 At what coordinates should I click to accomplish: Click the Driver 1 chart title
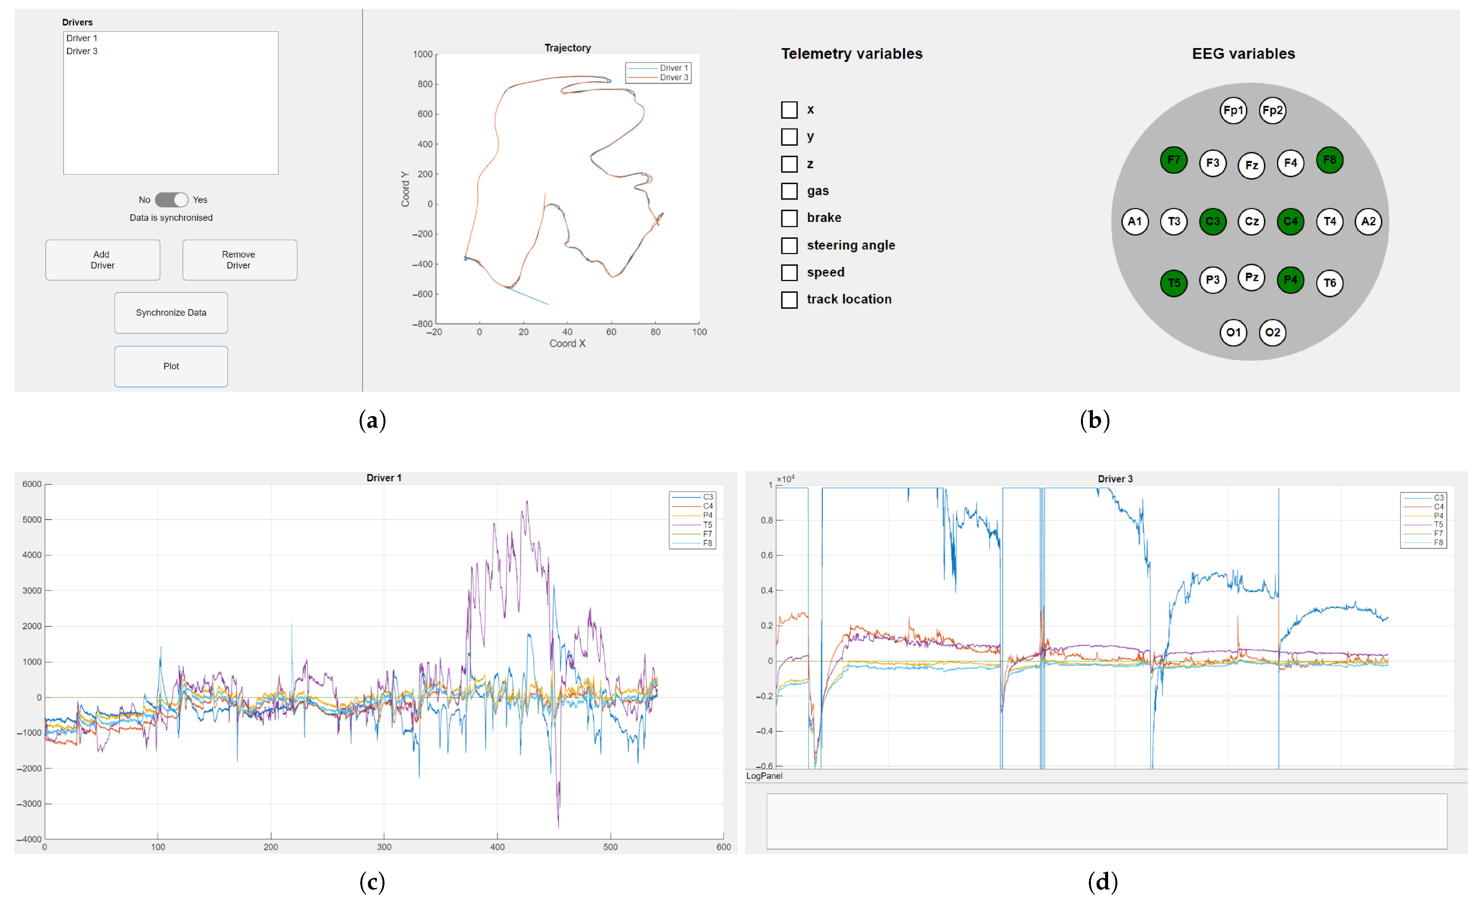pyautogui.click(x=384, y=478)
